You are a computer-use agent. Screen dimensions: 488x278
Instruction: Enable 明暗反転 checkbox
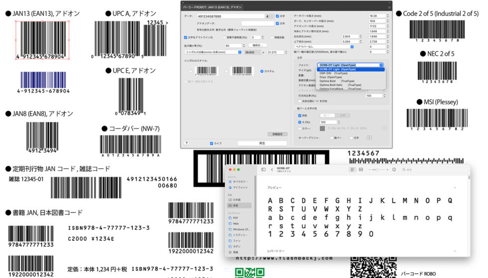coord(272,38)
